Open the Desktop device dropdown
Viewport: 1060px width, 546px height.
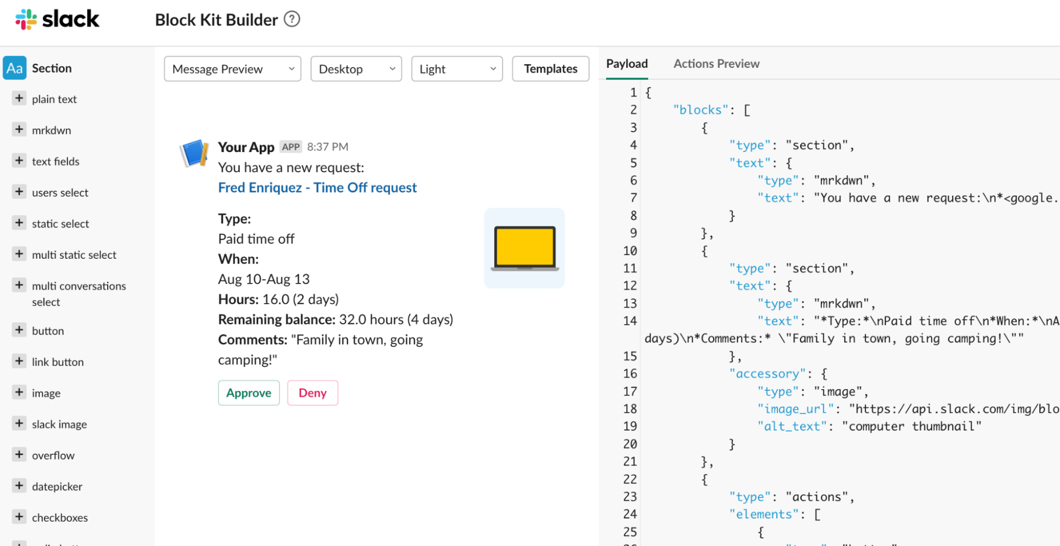(x=355, y=68)
